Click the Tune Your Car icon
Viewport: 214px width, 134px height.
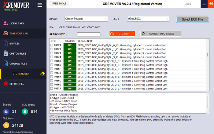(6, 33)
